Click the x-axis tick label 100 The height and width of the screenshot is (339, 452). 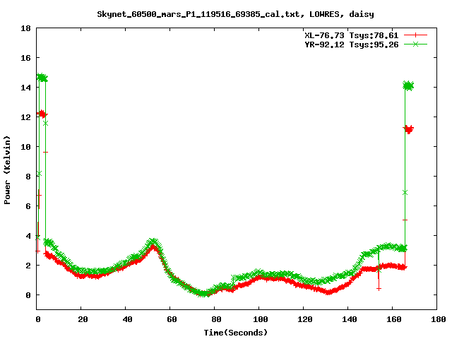(261, 319)
